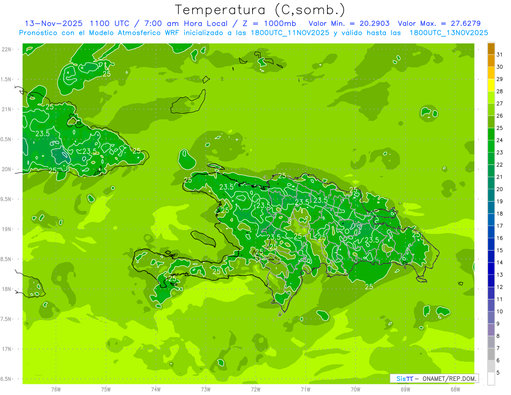The width and height of the screenshot is (511, 395).
Task: Click the lime color bar segment between 27 and 28
Action: click(491, 98)
